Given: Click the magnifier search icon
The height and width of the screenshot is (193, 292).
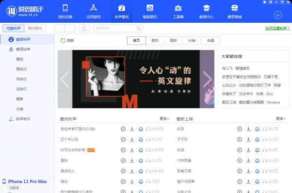Looking at the screenshot, I should coord(139,29).
